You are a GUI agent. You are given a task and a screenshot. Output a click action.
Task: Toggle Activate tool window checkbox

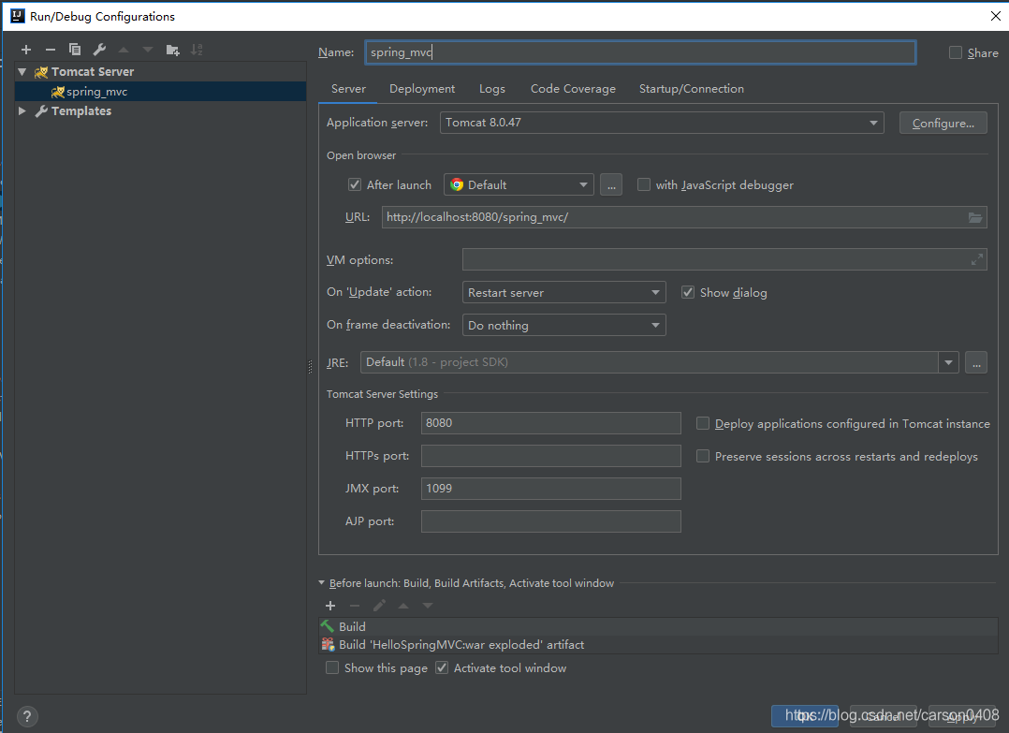[x=442, y=668]
